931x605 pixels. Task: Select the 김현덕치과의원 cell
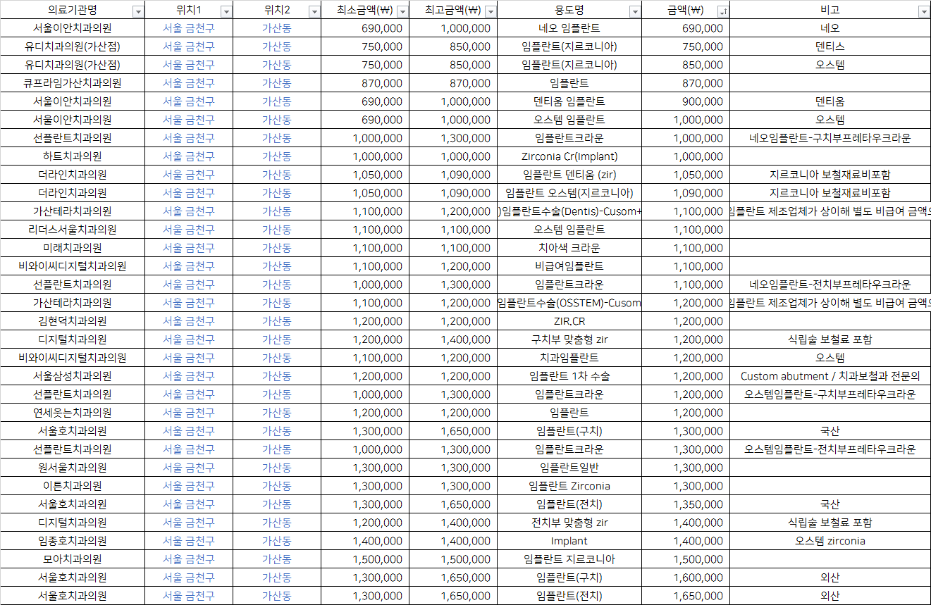(73, 321)
